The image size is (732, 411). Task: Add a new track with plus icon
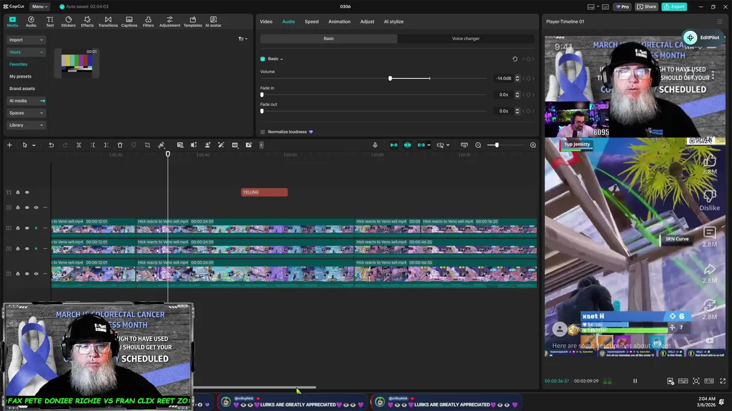point(9,145)
